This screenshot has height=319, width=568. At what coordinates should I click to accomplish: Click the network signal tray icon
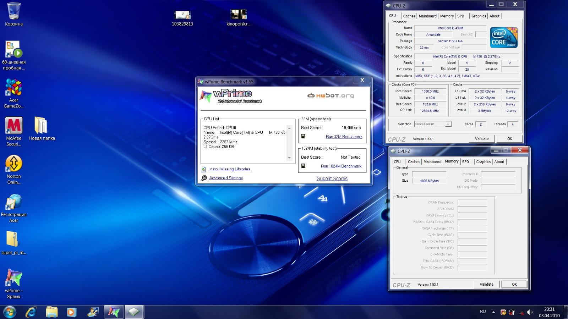click(x=521, y=312)
